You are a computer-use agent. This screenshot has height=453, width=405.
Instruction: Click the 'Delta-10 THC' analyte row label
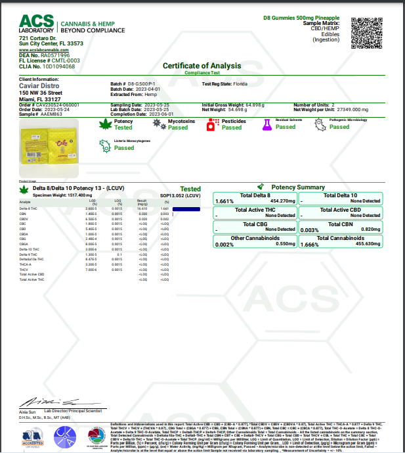click(29, 249)
